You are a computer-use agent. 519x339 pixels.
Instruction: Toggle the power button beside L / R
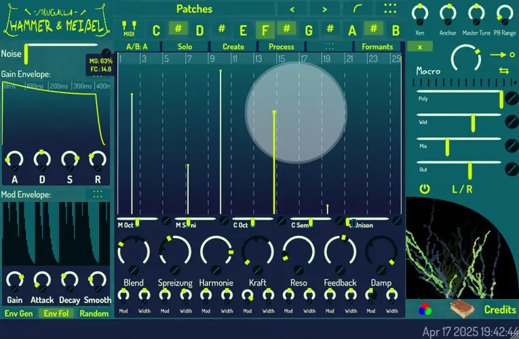point(425,188)
